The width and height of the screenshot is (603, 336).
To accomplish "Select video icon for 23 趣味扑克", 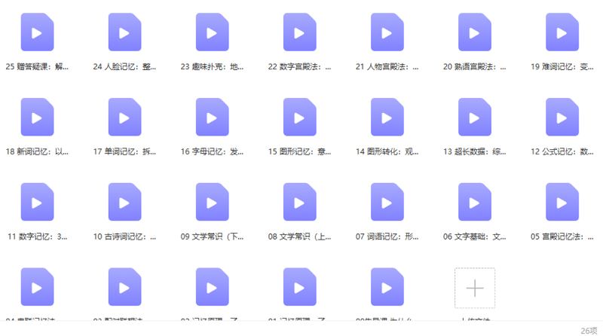I will point(212,32).
